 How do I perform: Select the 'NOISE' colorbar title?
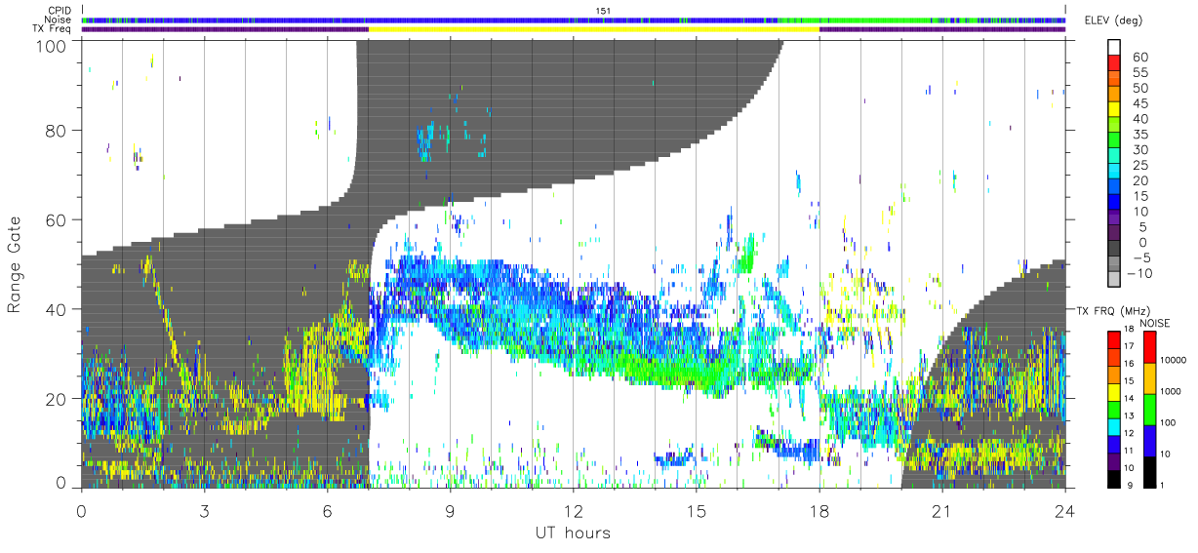click(x=1154, y=323)
